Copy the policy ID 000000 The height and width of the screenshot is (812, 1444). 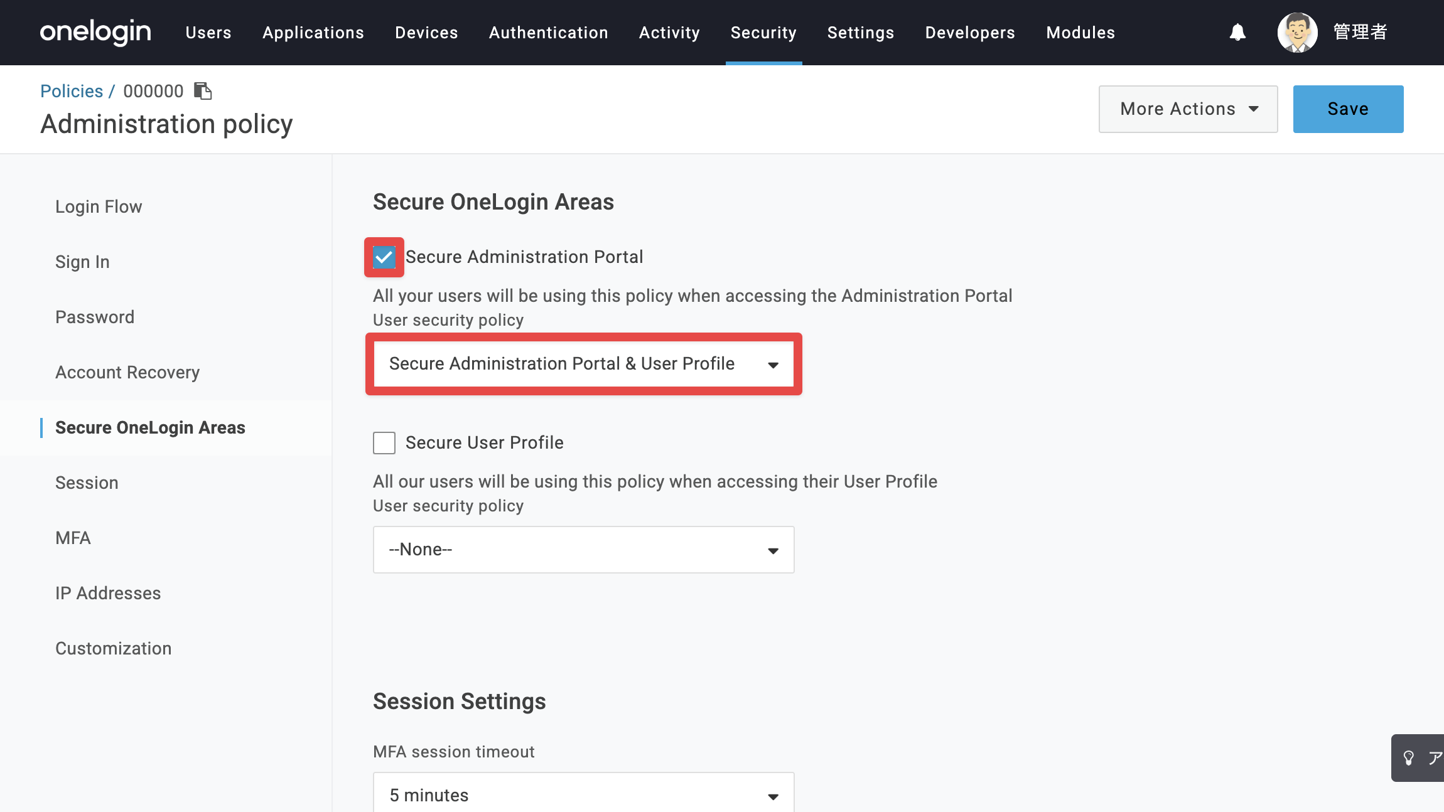[203, 91]
